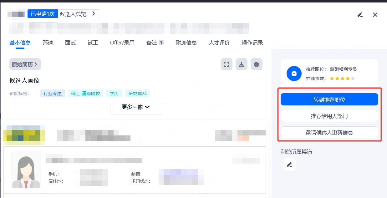Click the candidate avatar photo
387x198 pixels.
click(26, 170)
